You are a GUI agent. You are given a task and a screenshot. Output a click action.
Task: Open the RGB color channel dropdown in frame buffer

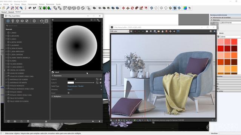(x=119, y=31)
